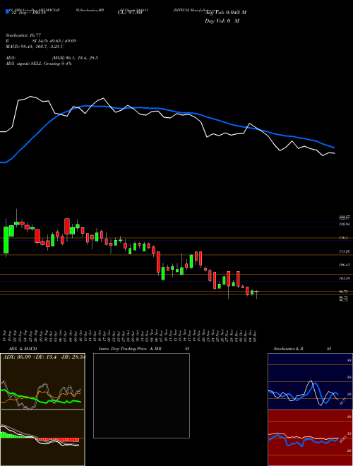Screen dimensions: 353x466
Task: Click the 'SI 14/3: 49.65 / 49.09' reading
Action: click(54, 41)
